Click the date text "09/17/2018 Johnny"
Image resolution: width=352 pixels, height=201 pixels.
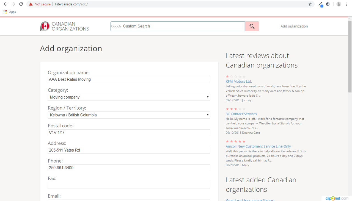(x=238, y=100)
